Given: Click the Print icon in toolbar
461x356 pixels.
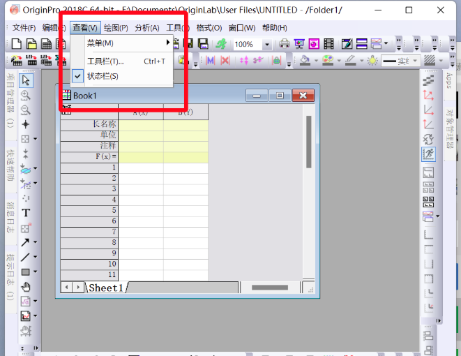Looking at the screenshot, I should [x=285, y=44].
